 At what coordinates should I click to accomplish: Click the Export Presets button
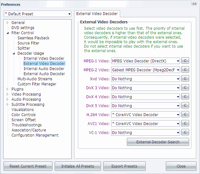point(124,166)
